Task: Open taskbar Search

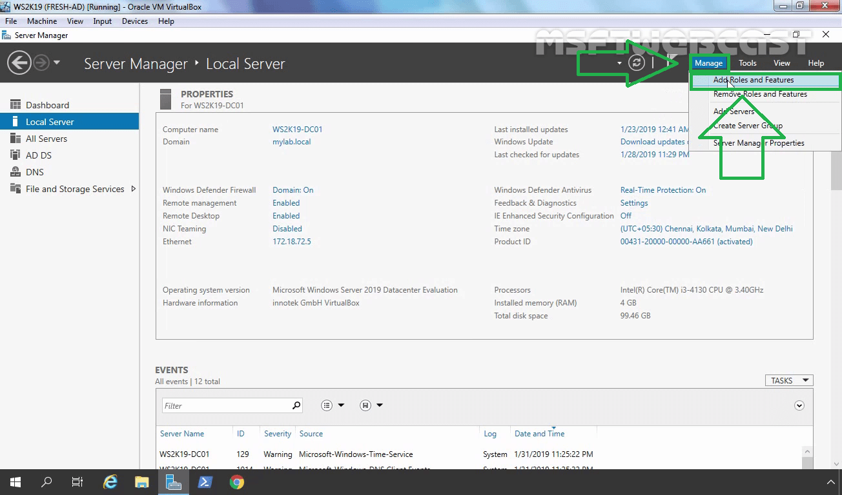Action: (x=46, y=482)
